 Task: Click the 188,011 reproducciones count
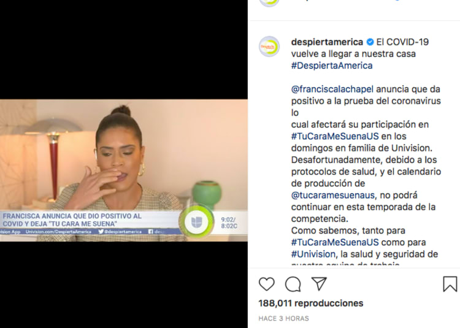click(x=311, y=303)
